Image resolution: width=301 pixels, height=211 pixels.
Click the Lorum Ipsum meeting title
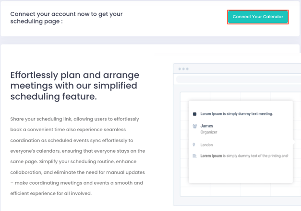237,114
